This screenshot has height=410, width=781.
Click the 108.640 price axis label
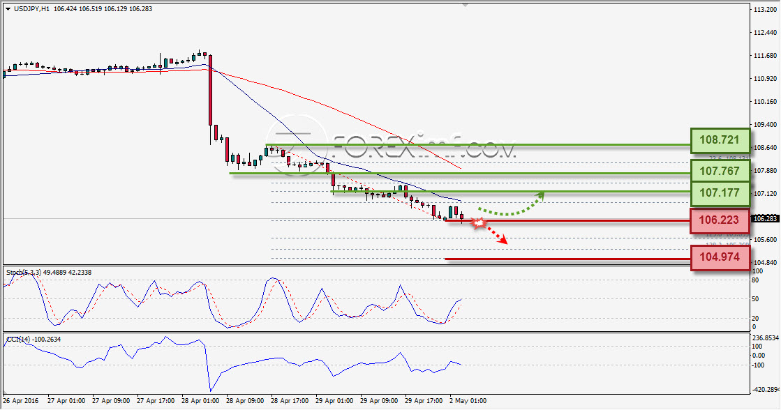(x=765, y=147)
